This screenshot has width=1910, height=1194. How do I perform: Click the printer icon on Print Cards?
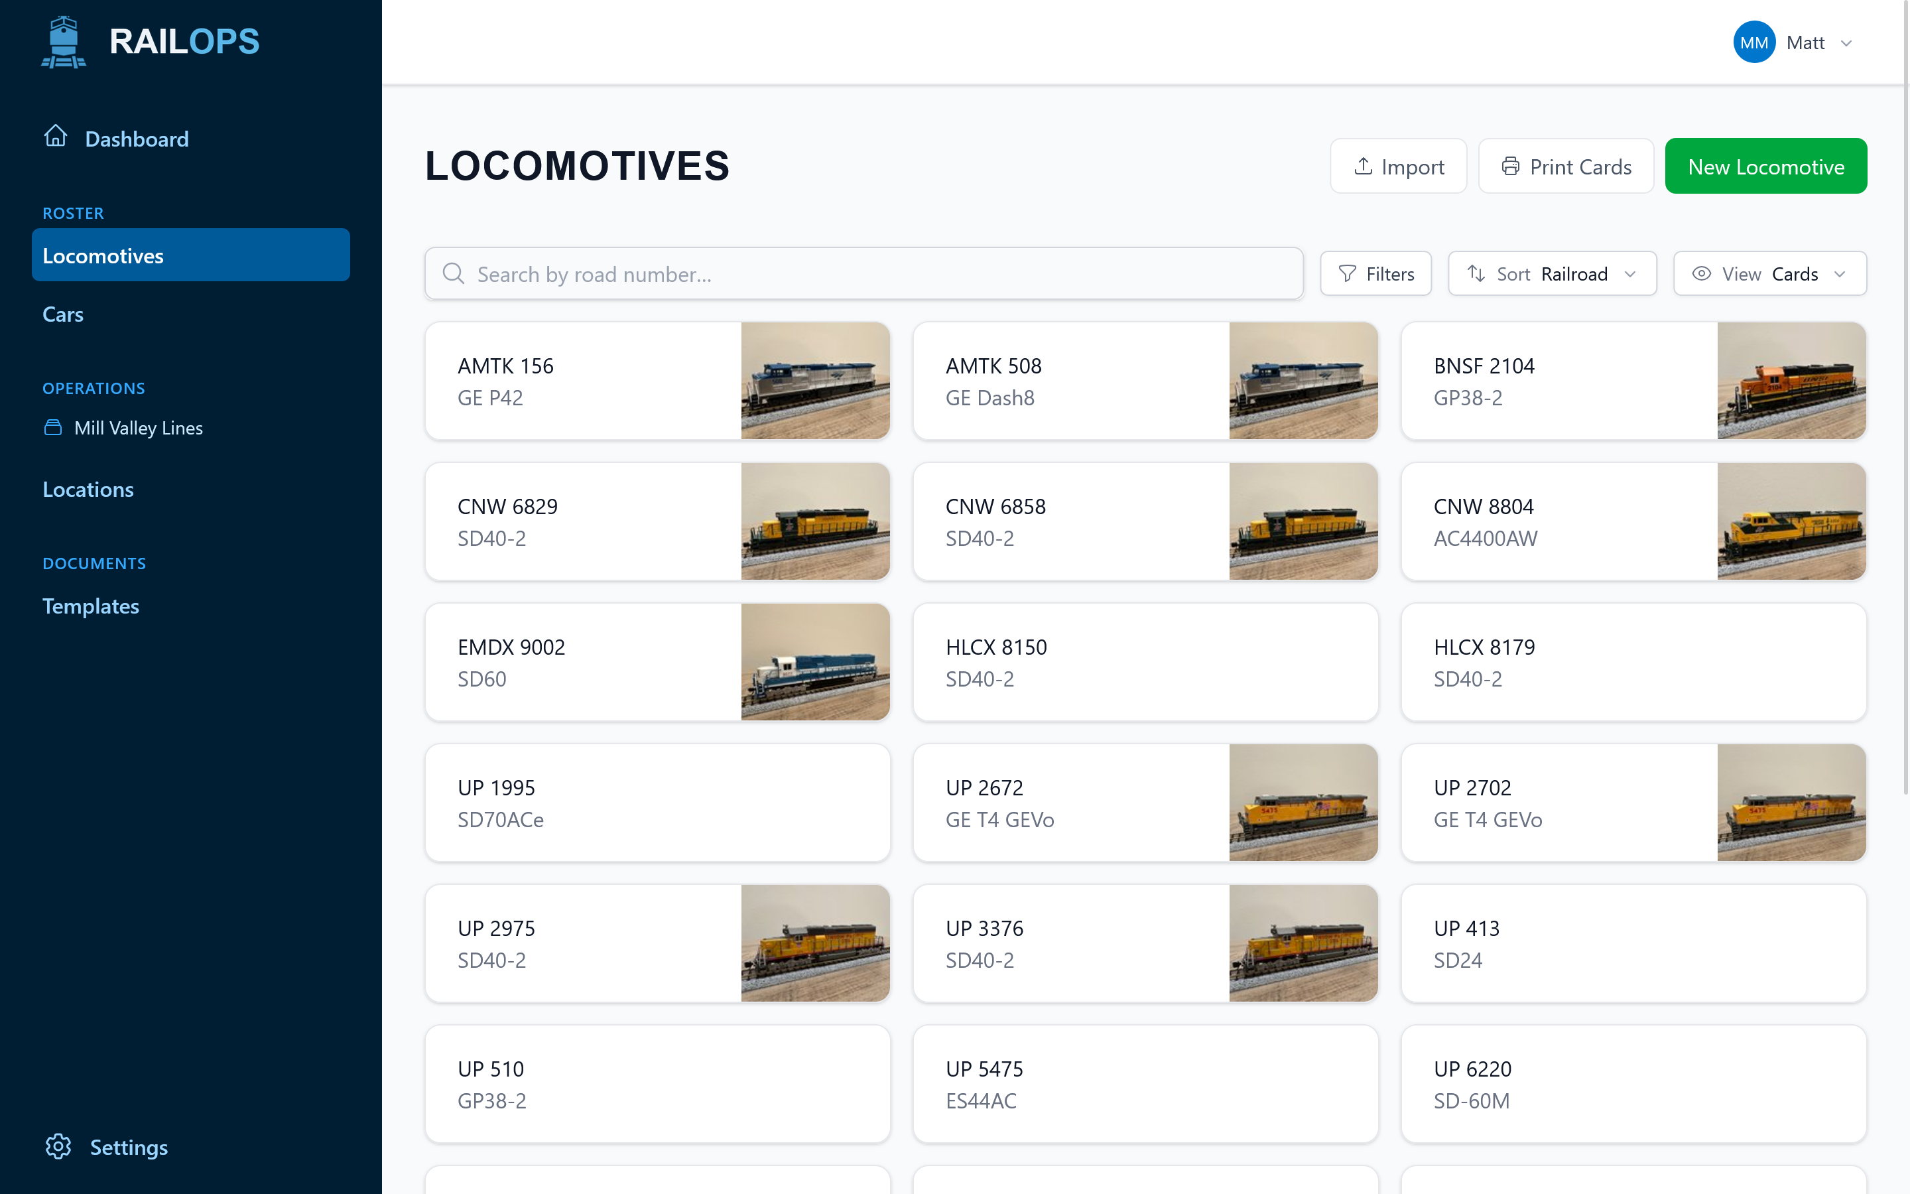pos(1511,166)
